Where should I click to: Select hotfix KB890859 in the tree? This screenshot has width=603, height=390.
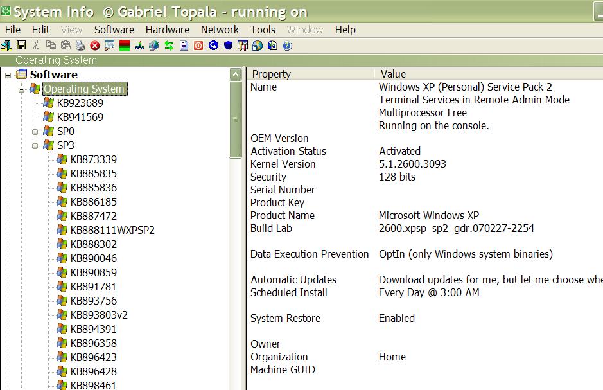(x=94, y=272)
